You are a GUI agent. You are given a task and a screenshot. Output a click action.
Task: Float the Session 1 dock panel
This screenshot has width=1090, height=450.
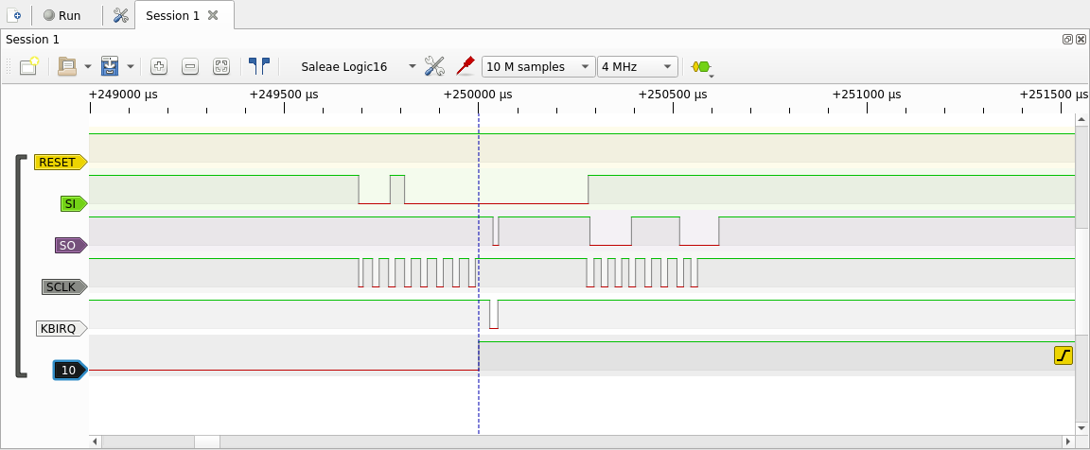coord(1067,40)
